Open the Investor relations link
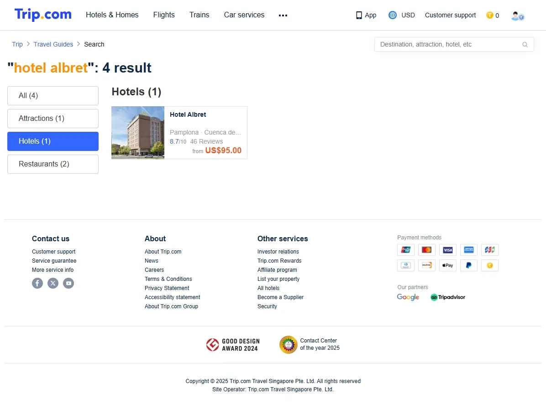The height and width of the screenshot is (420, 546). coord(278,252)
